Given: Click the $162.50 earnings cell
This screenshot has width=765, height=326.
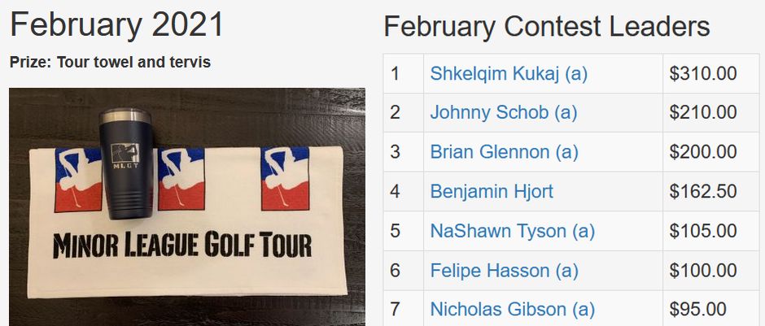Looking at the screenshot, I should click(x=710, y=192).
